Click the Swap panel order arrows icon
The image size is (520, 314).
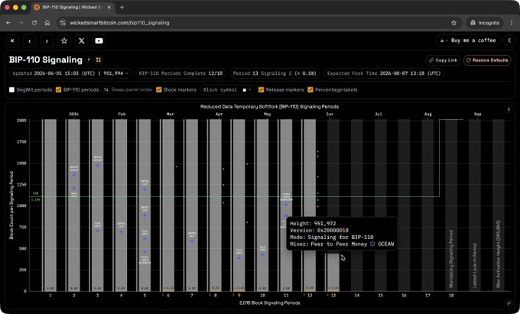tap(106, 89)
